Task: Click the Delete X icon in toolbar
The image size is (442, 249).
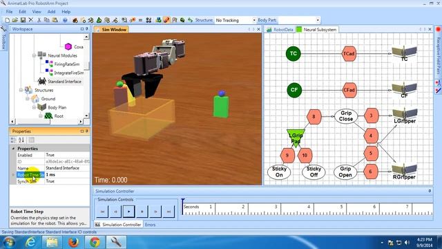Action: (x=31, y=20)
